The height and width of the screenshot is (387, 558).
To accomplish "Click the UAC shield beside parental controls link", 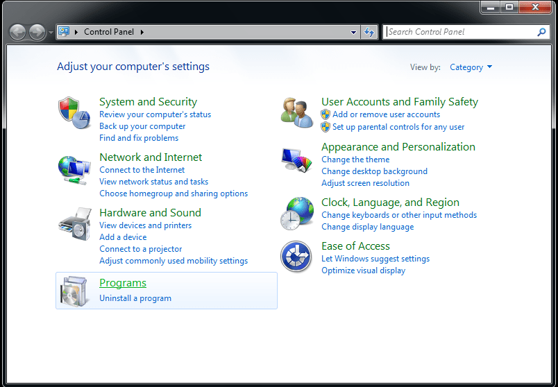I will point(325,127).
